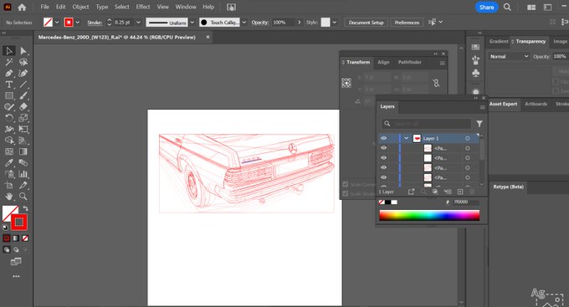Select the Rotate tool

[9, 118]
